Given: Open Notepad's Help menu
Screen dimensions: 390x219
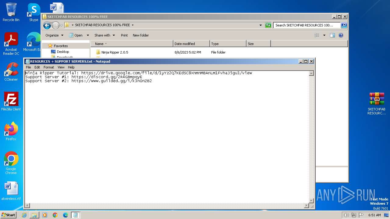Looking at the screenshot, I should 71,67.
